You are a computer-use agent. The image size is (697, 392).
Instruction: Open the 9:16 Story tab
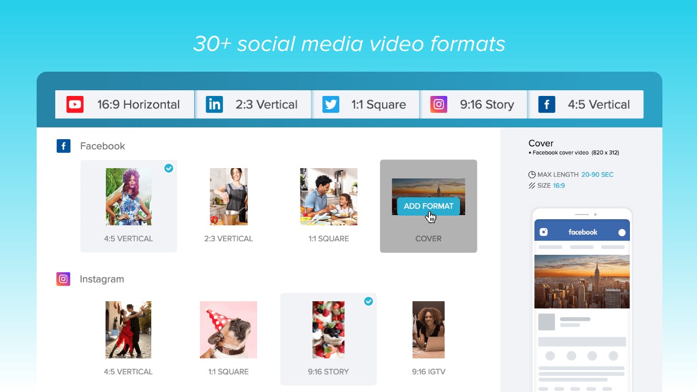click(x=473, y=105)
